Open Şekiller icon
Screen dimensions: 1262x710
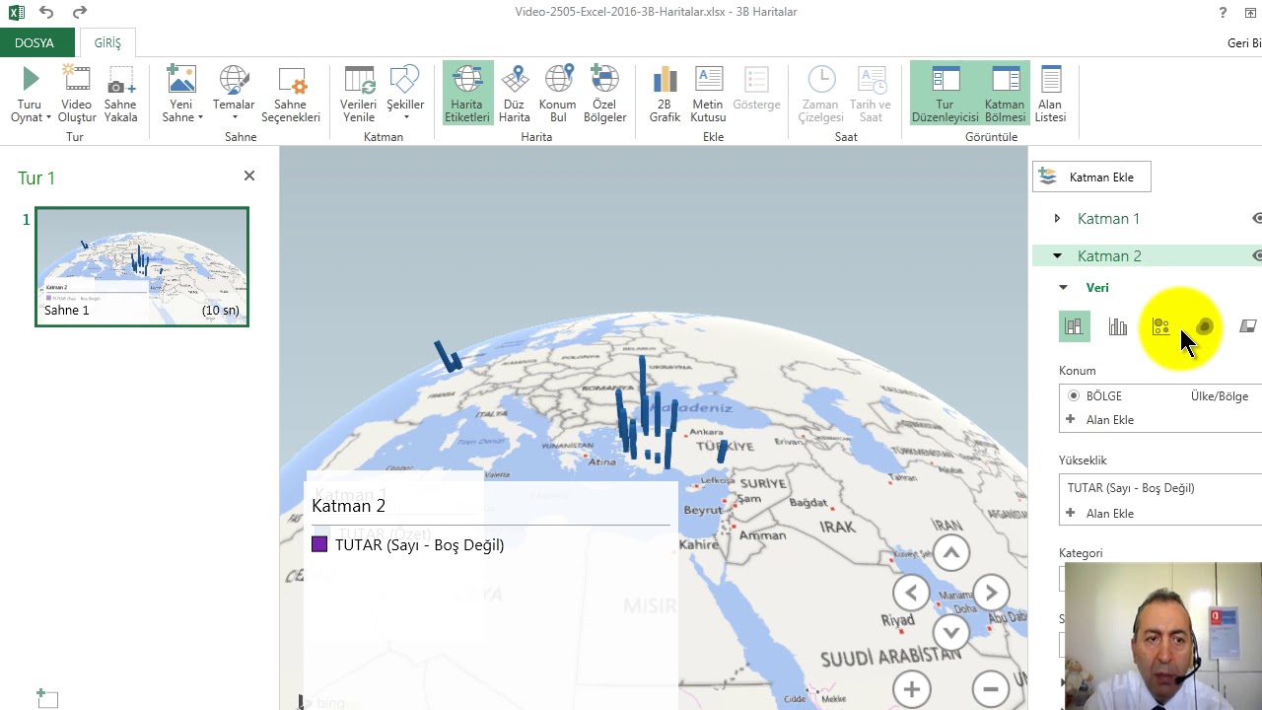click(405, 79)
